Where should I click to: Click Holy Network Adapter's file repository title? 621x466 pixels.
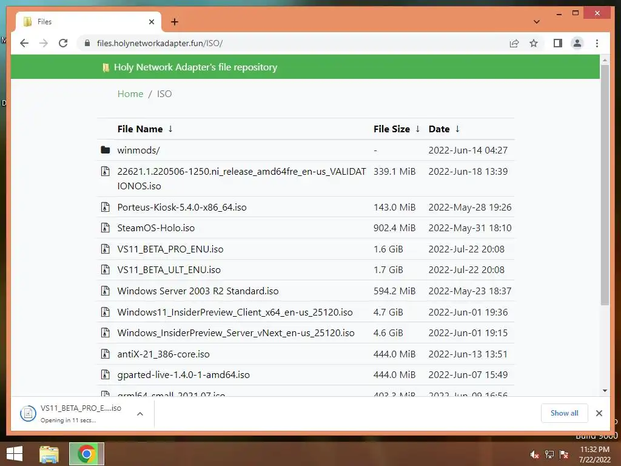tap(196, 67)
